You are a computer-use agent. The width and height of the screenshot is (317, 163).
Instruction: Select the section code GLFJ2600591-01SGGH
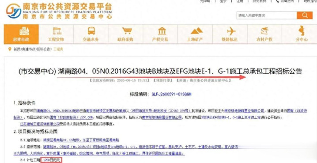[x=171, y=94]
